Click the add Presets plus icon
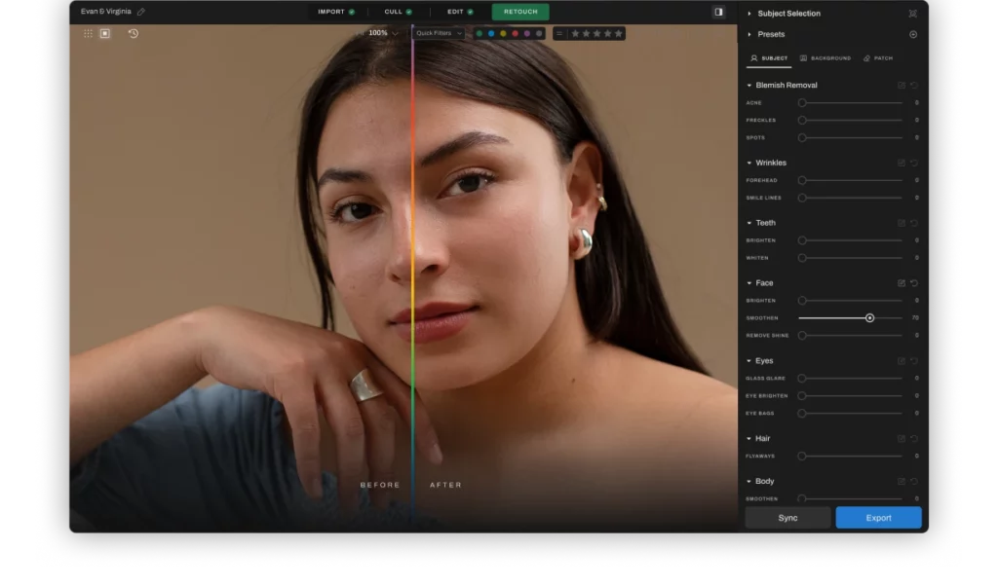This screenshot has width=998, height=586. 913,34
